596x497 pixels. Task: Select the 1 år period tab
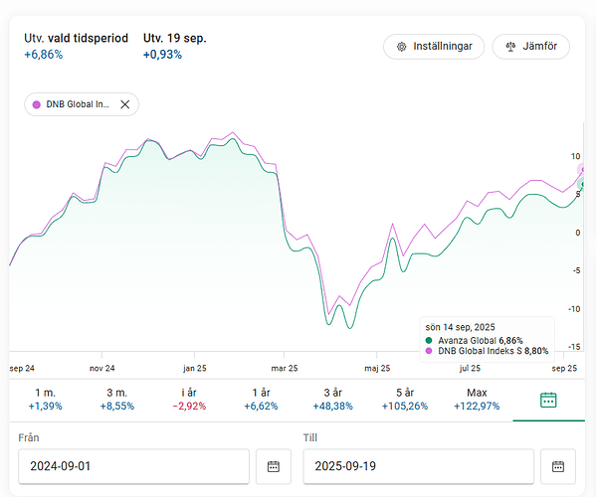pos(261,400)
